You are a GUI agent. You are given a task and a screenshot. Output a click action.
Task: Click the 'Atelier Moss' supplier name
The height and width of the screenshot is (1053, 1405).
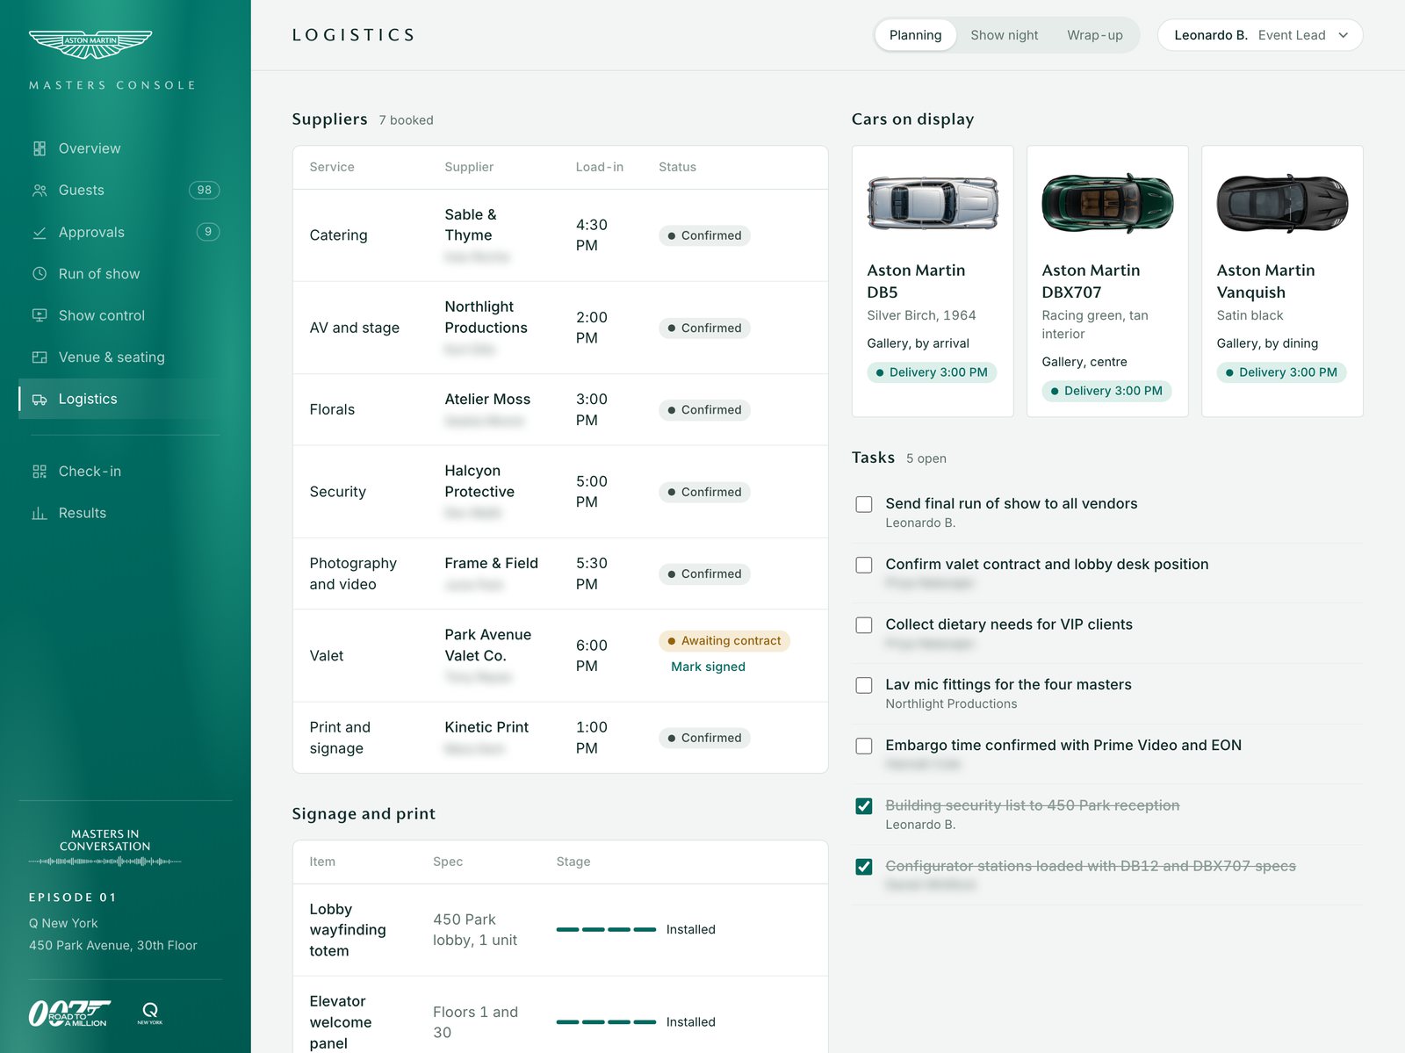[487, 400]
